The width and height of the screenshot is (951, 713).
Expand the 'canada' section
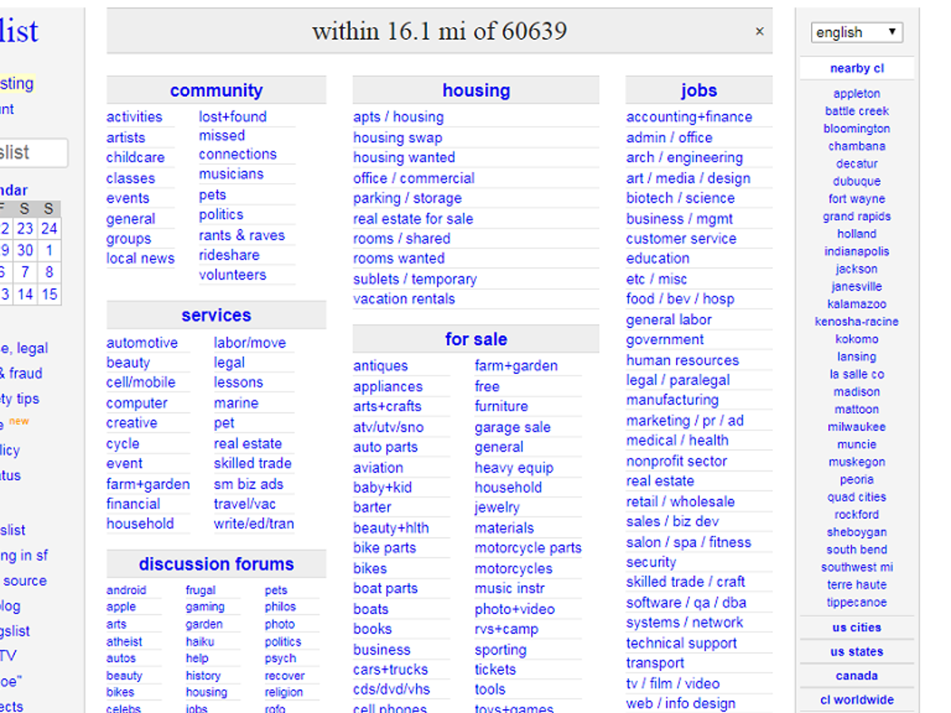[x=856, y=676]
